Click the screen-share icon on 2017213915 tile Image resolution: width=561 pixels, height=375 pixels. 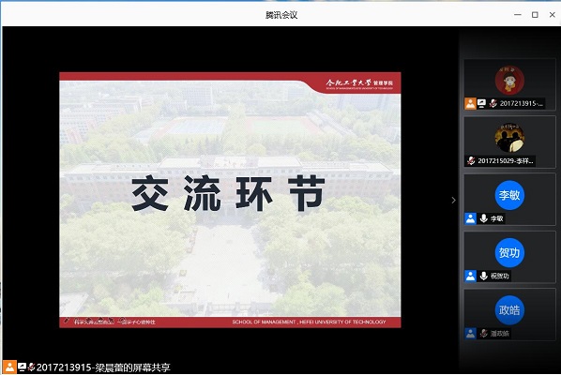pos(482,104)
